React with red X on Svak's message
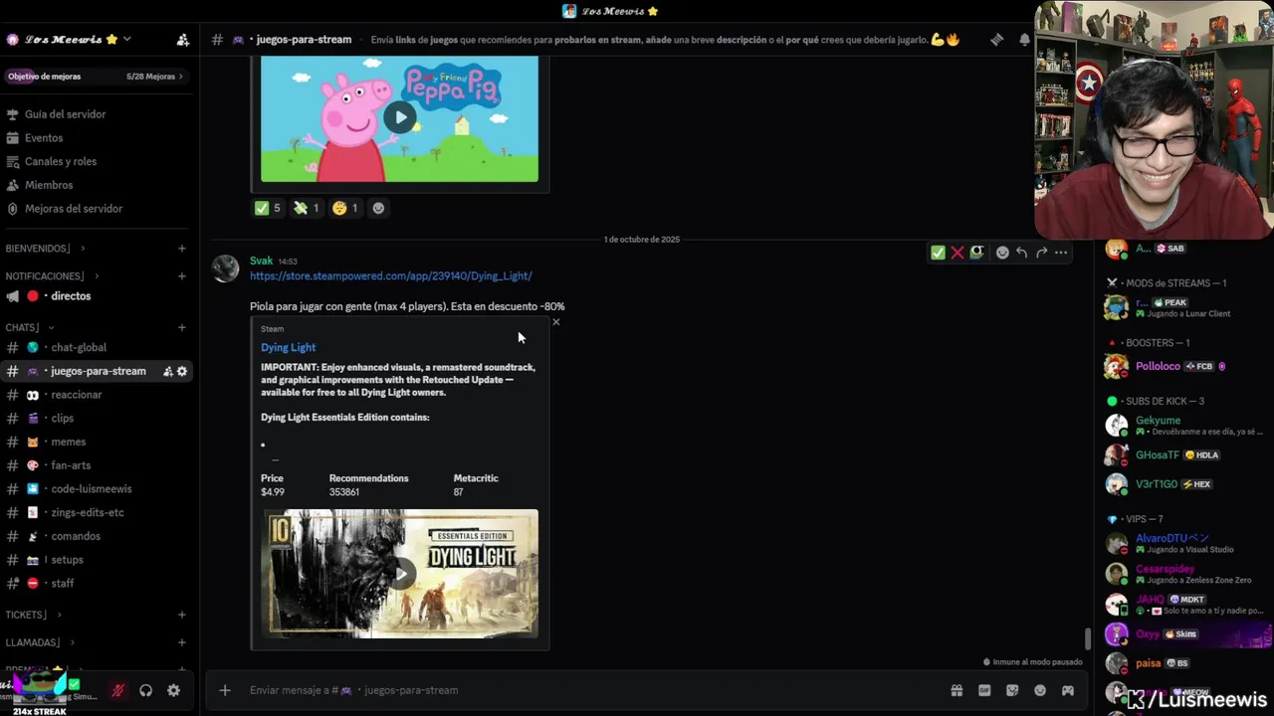Image resolution: width=1274 pixels, height=716 pixels. [957, 253]
